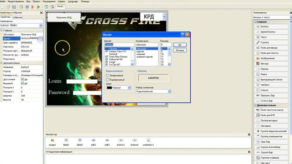The image size is (292, 164).
Task: Select the label2 component in Inspector
Action: click(80, 142)
